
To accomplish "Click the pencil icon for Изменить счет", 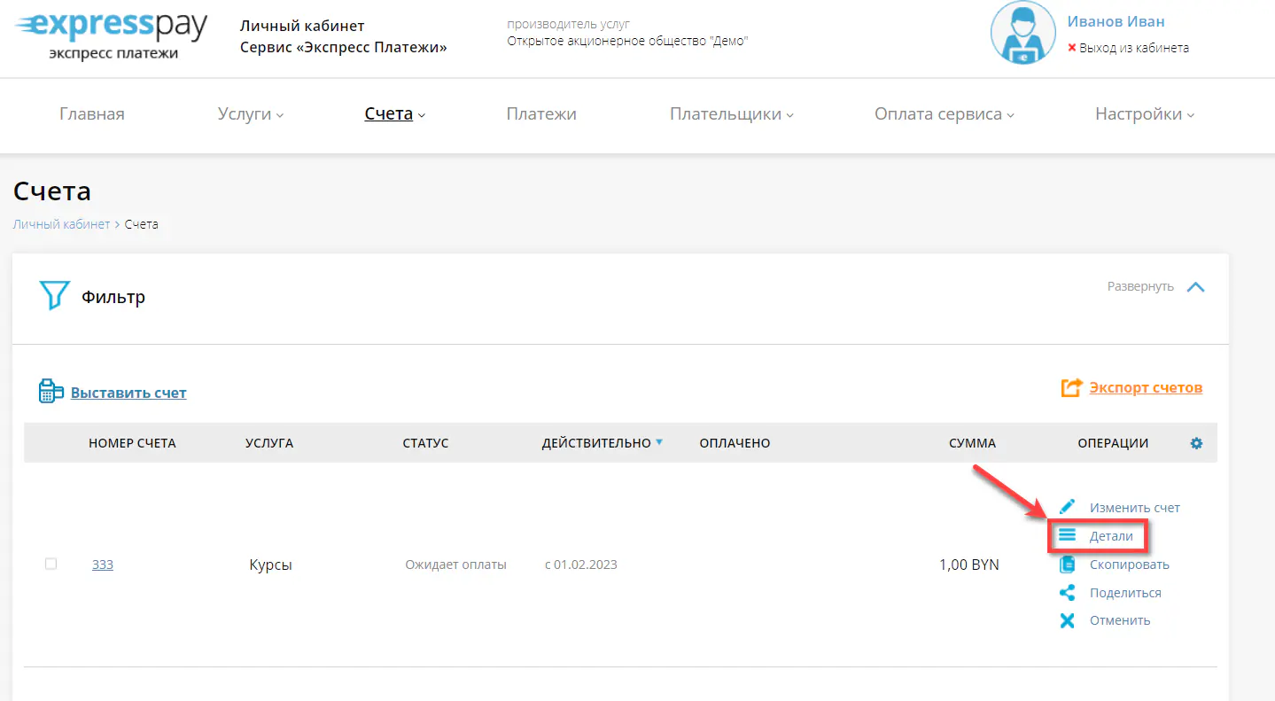I will pos(1068,507).
